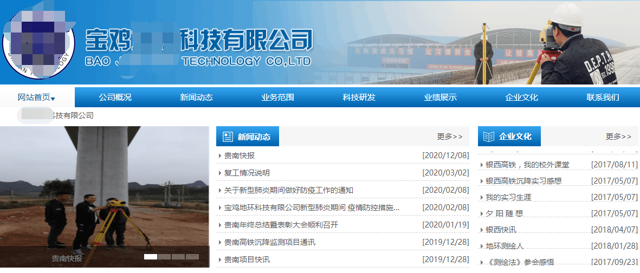Open the 联系我们 page
The height and width of the screenshot is (273, 640).
(603, 97)
